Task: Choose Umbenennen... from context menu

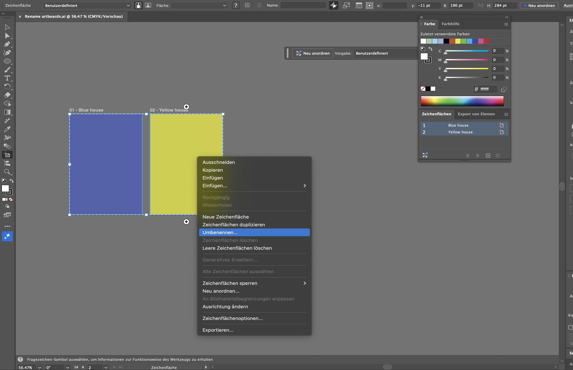Action: click(x=220, y=232)
